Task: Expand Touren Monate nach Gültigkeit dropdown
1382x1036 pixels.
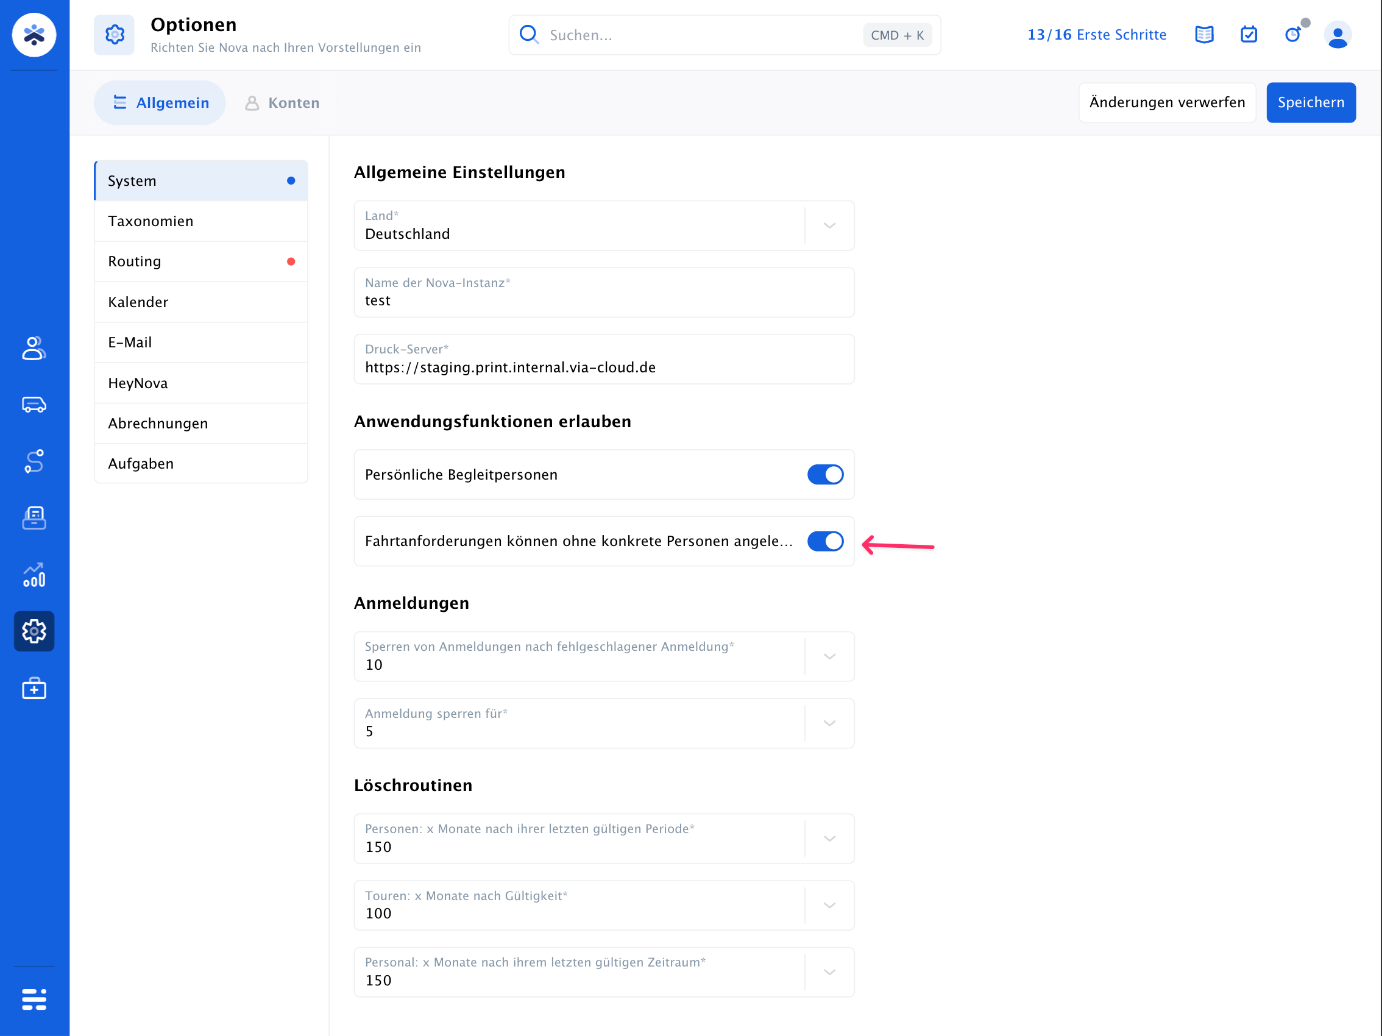Action: point(829,906)
